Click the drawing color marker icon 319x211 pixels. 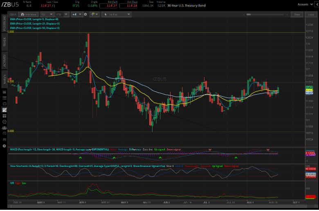point(93,14)
